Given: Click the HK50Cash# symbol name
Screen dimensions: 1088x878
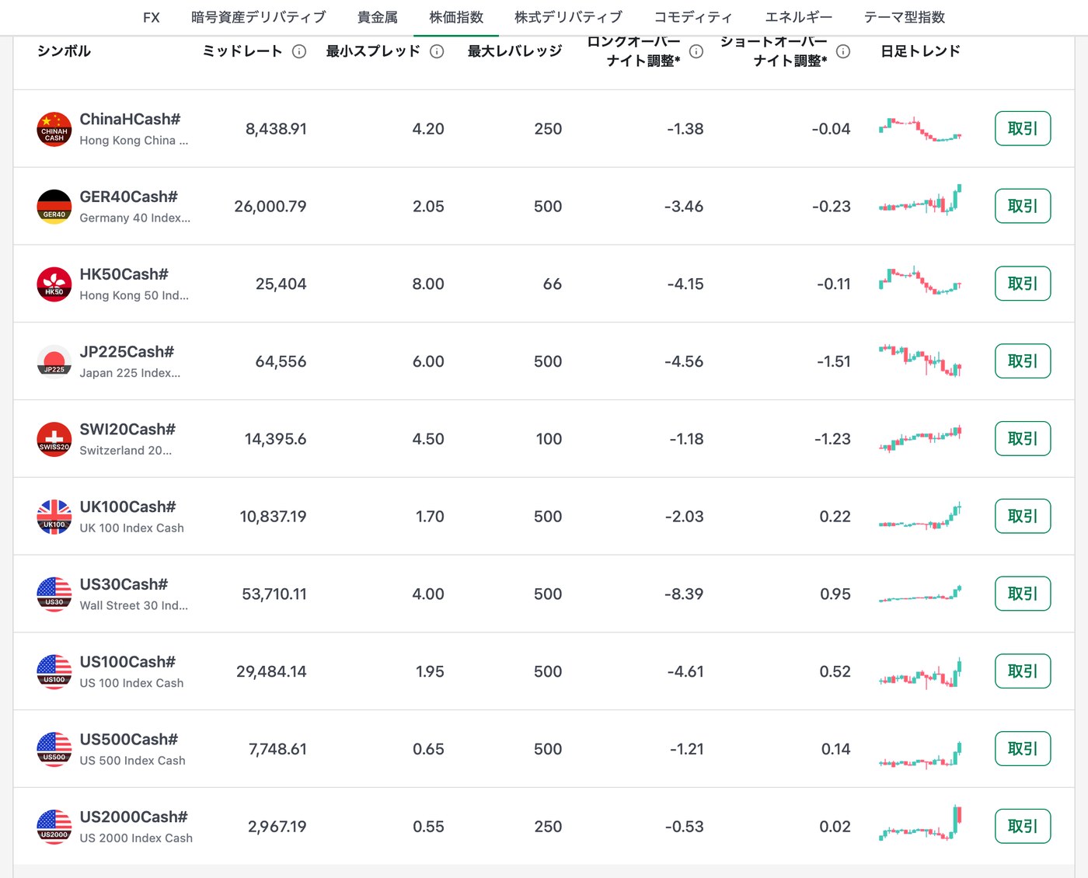Looking at the screenshot, I should 124,274.
